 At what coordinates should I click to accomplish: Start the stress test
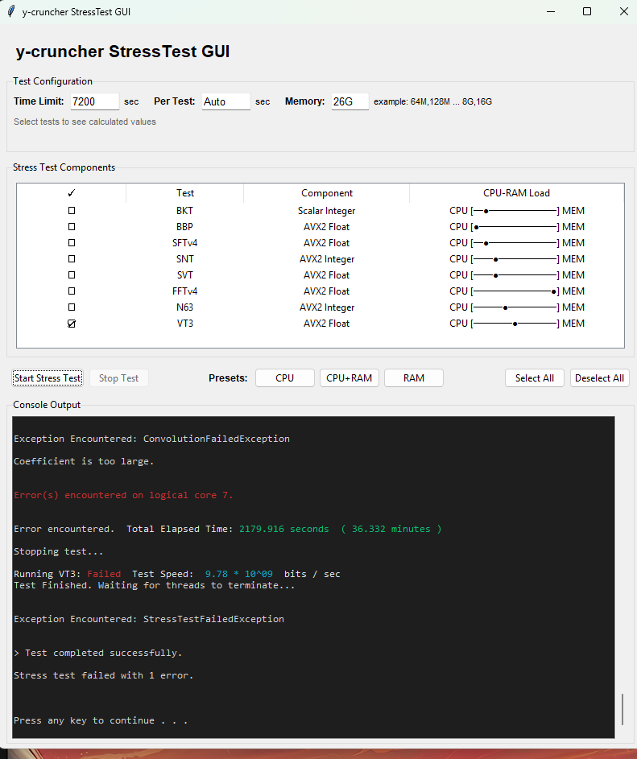[x=48, y=378]
